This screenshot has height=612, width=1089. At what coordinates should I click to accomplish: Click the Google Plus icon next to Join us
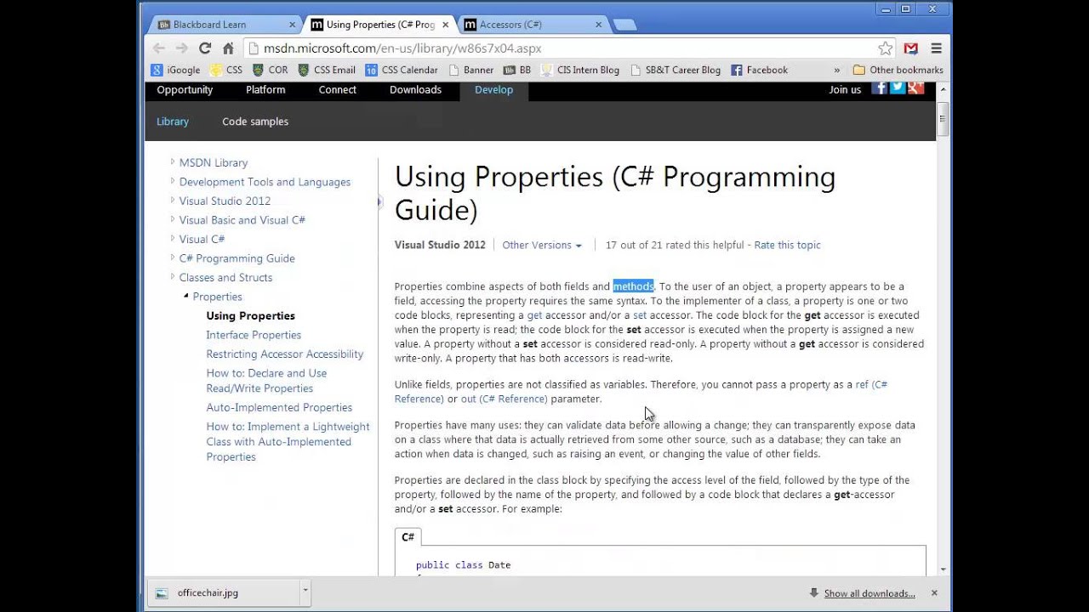point(915,88)
